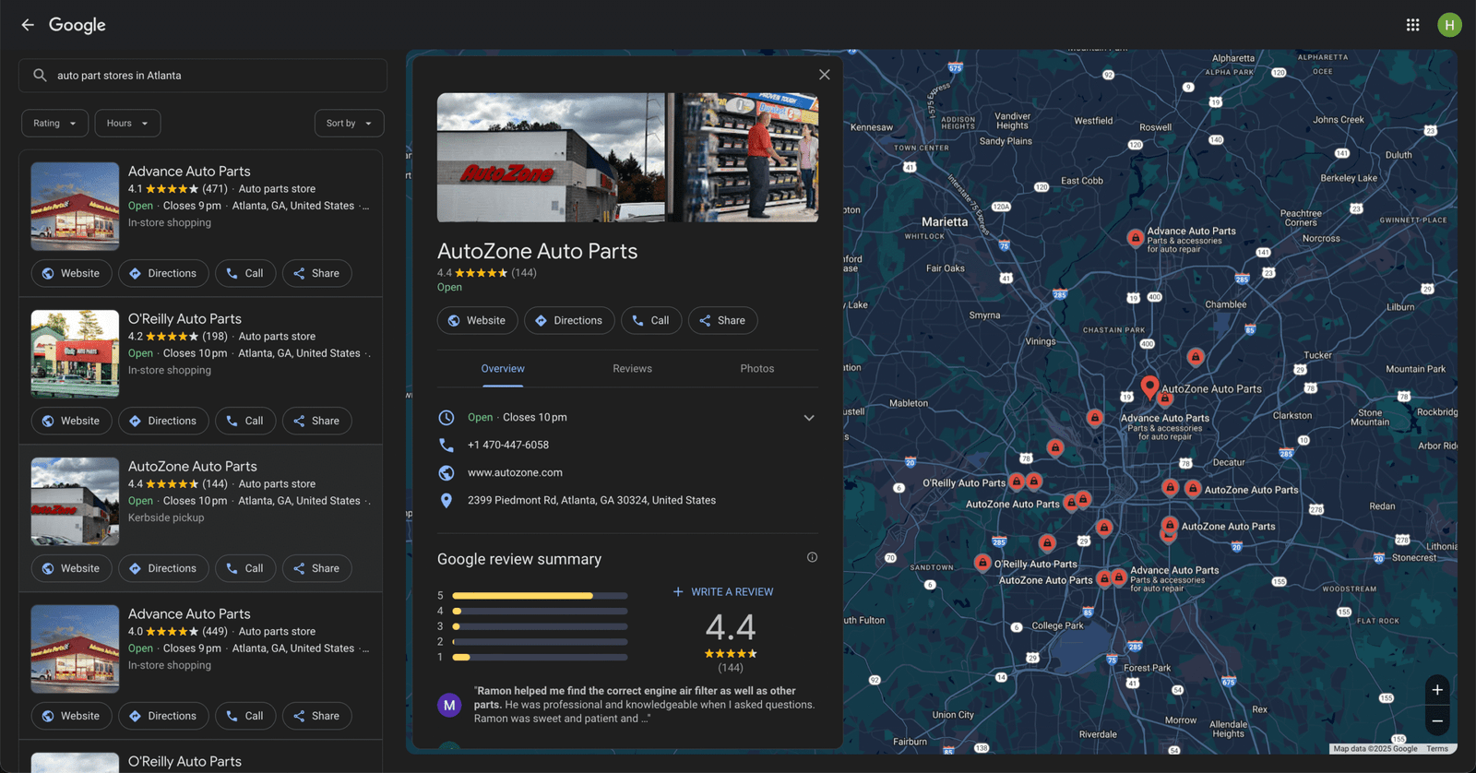Close the AutoZone detail panel
This screenshot has width=1476, height=773.
click(x=825, y=75)
